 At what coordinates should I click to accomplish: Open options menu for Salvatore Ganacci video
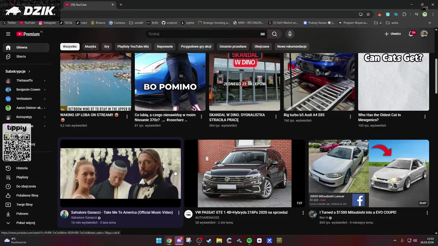[x=179, y=213]
